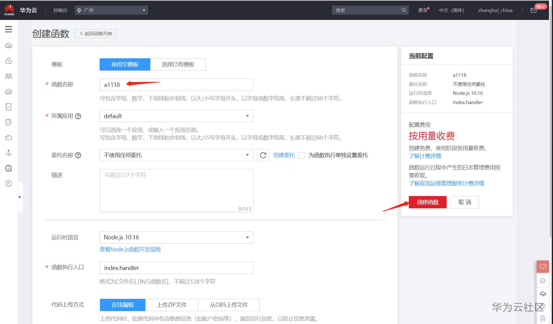The image size is (553, 324).
Task: Open the globe web sidebar icon
Action: point(9,168)
